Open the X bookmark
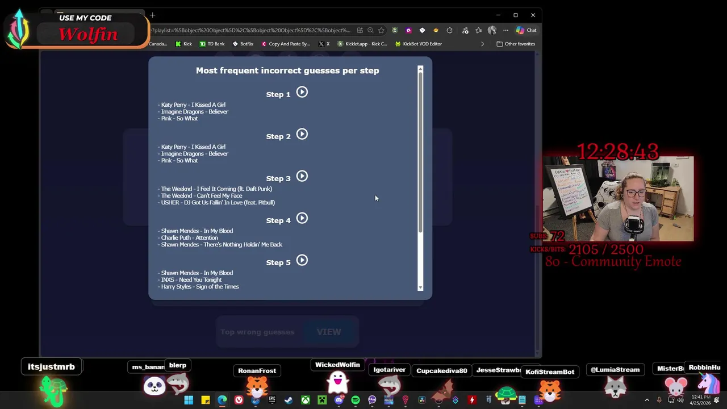The width and height of the screenshot is (727, 409). point(324,44)
